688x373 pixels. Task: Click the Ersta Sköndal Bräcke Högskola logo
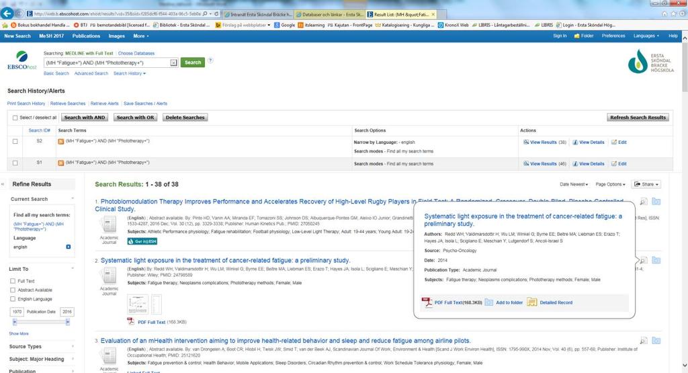(650, 61)
